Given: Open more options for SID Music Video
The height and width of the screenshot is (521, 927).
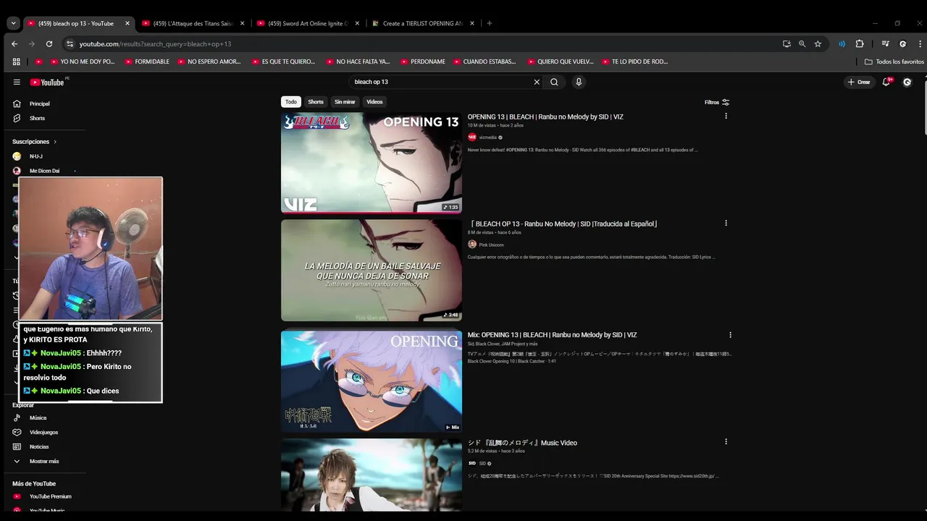Looking at the screenshot, I should pos(726,441).
